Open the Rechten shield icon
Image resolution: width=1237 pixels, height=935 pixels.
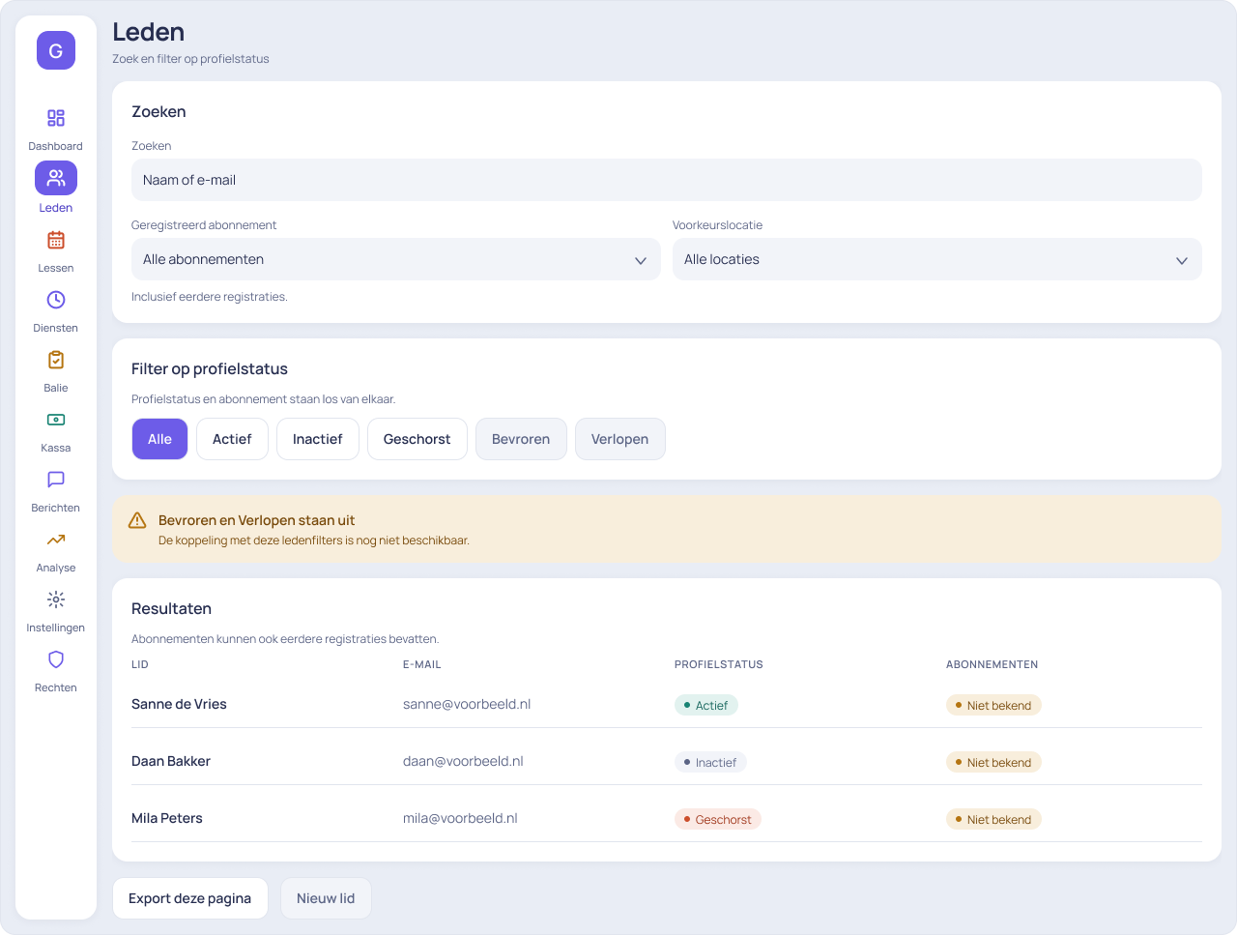point(56,659)
